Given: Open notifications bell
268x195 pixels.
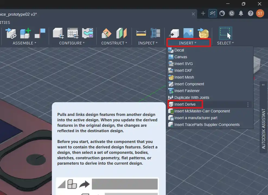Looking at the screenshot, I should pyautogui.click(x=241, y=13).
